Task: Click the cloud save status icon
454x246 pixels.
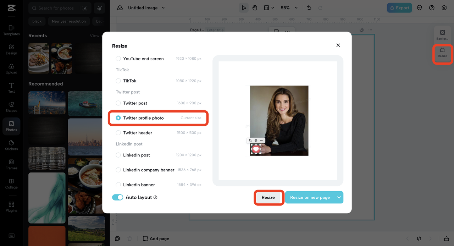Action: coord(120,8)
